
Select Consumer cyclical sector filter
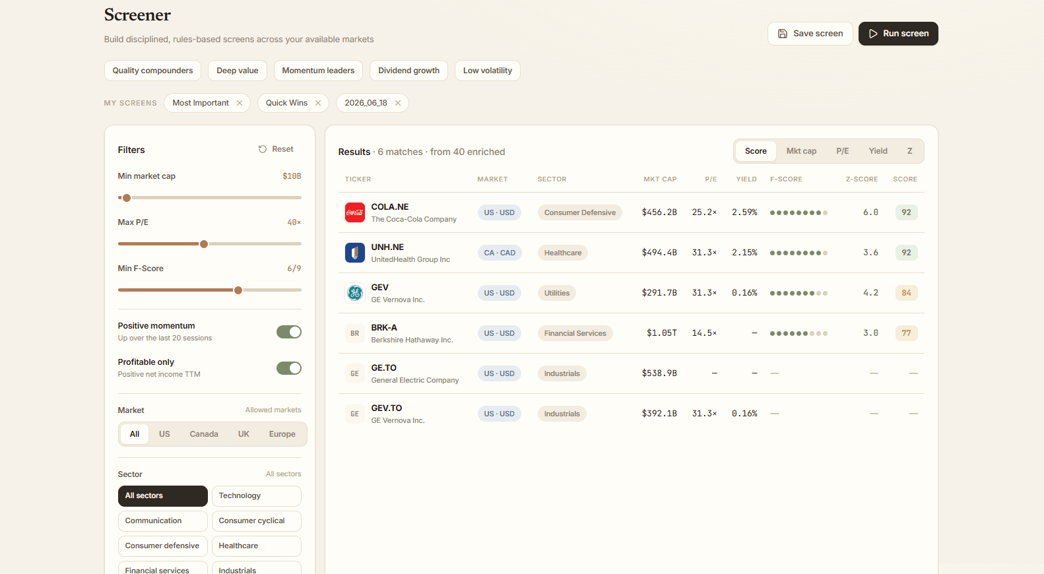[x=257, y=521]
